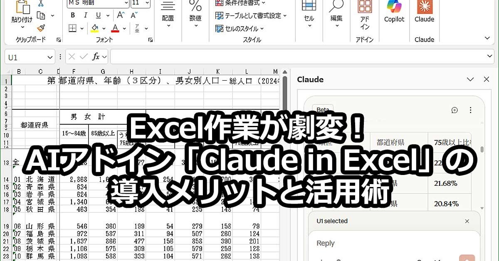499x261 pixels.
Task: Start a new chat in Claude pane
Action: click(455, 110)
